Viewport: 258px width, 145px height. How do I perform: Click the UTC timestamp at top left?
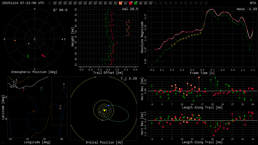pyautogui.click(x=23, y=3)
